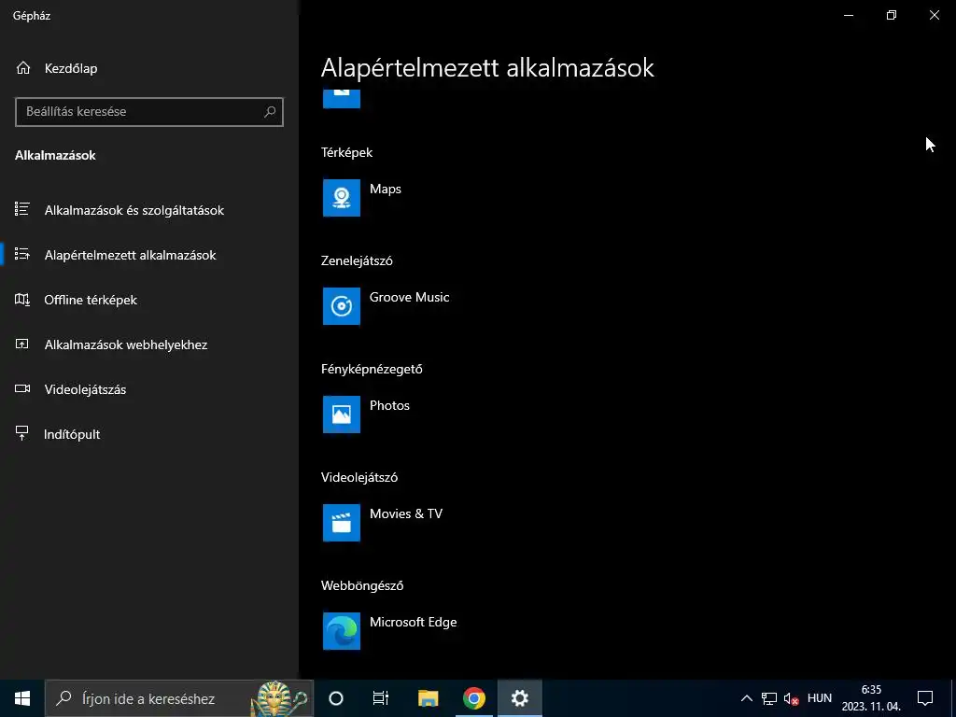Image resolution: width=956 pixels, height=717 pixels.
Task: Click the Photos app icon
Action: [x=342, y=415]
